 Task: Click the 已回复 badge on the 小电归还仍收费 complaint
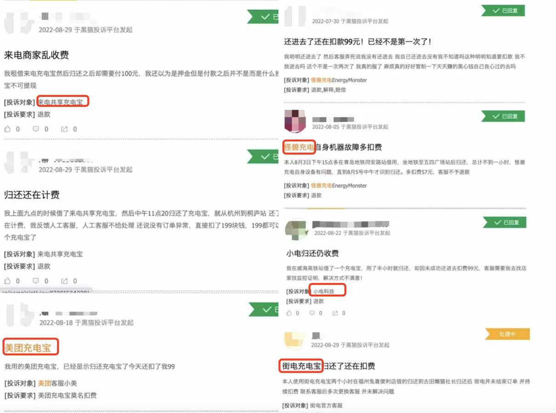pos(505,222)
